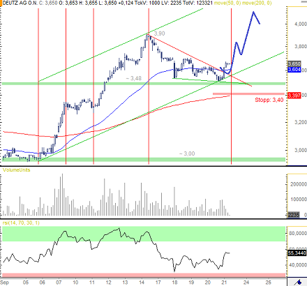Click the 3,90 high annotation
Viewport: 307px width, 286px height.
coord(159,33)
